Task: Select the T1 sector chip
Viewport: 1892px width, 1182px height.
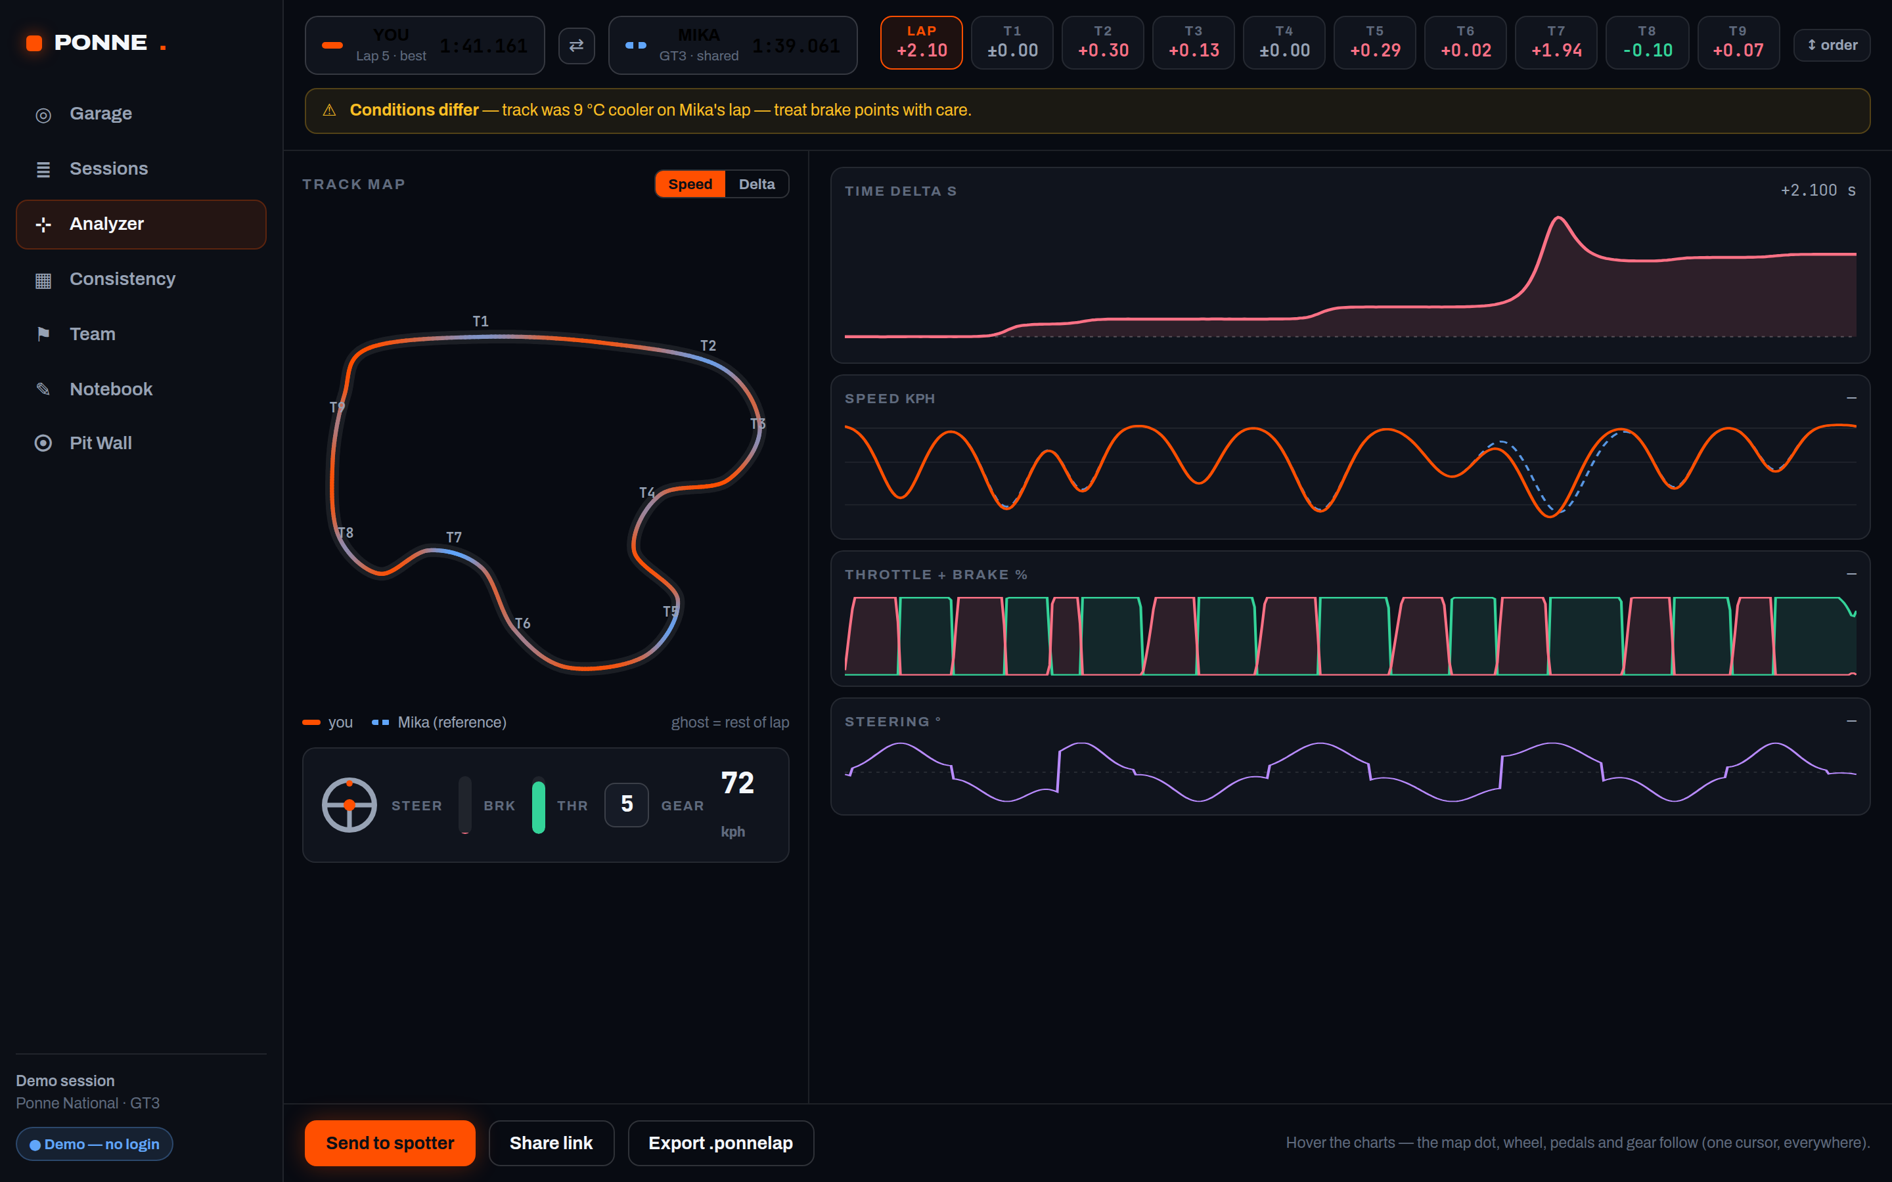Action: (1012, 43)
